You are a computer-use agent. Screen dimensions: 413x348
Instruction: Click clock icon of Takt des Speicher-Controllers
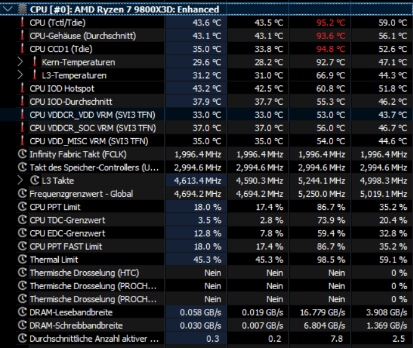(22, 167)
